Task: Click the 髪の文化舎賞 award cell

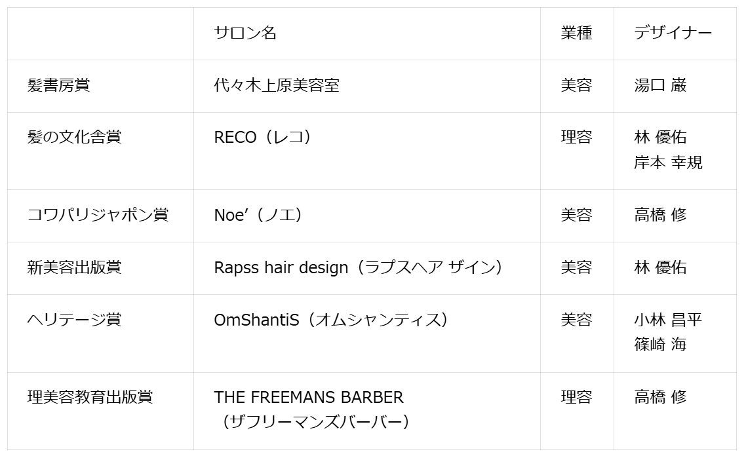Action: (x=74, y=137)
